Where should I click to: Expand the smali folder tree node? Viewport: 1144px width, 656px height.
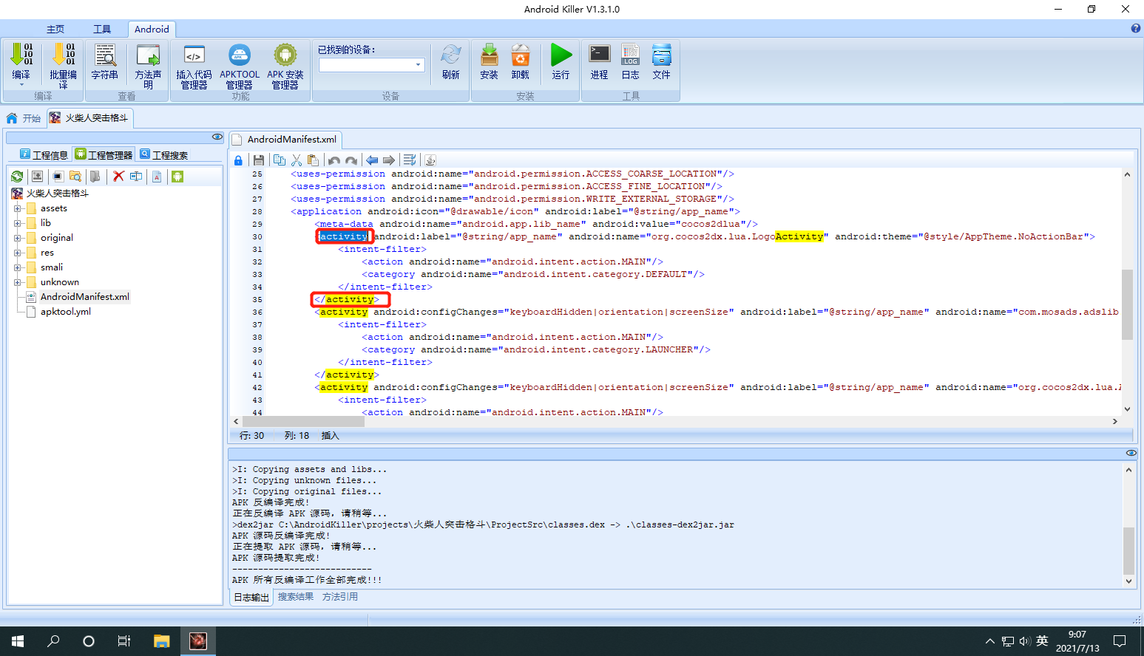[x=17, y=267]
